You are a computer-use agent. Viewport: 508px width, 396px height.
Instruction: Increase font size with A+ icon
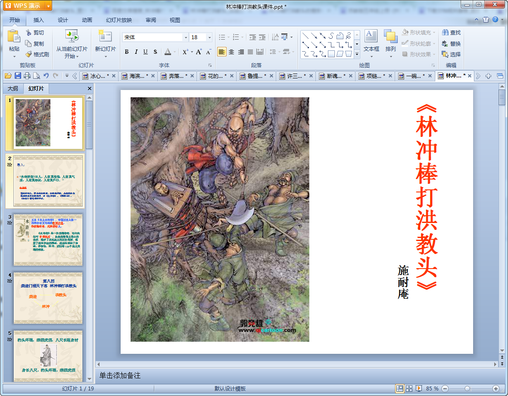(199, 52)
